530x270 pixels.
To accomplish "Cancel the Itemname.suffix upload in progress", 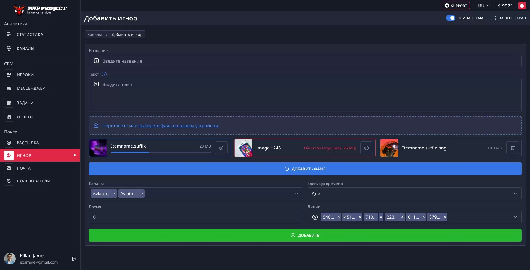I will (221, 148).
